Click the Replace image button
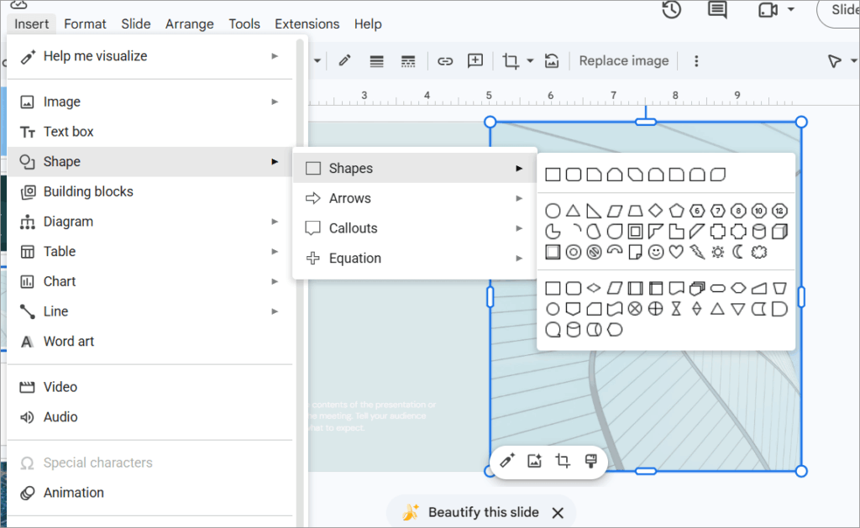The height and width of the screenshot is (528, 860). pyautogui.click(x=624, y=61)
